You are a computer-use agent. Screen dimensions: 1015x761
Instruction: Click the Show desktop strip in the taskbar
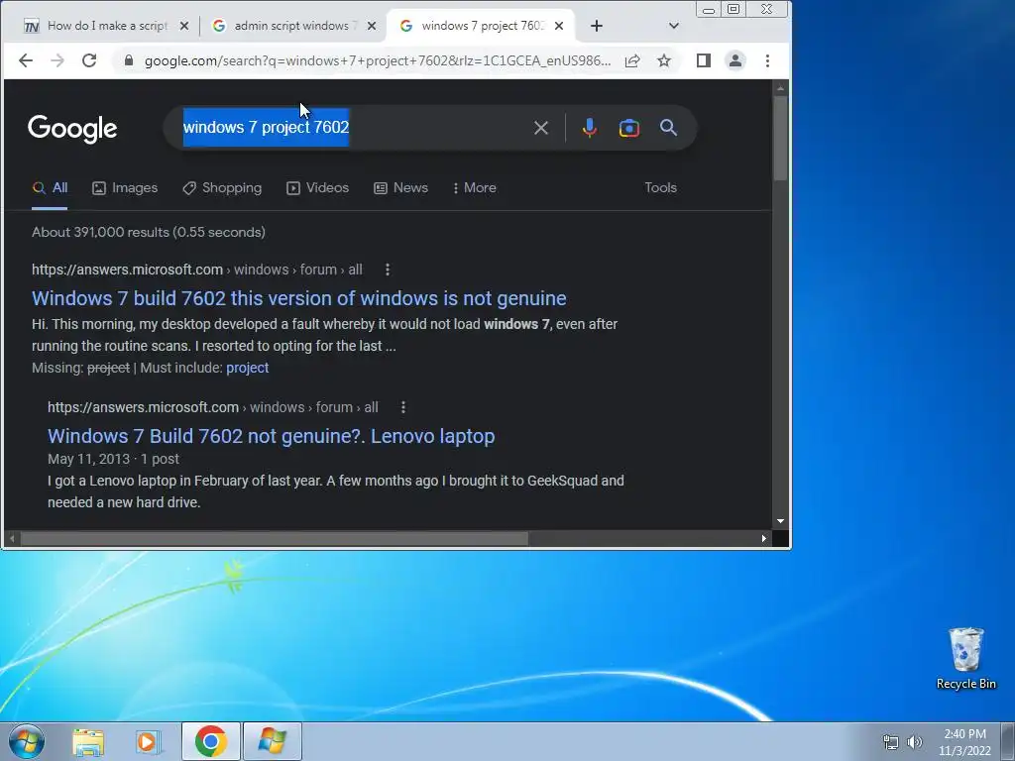[1008, 741]
